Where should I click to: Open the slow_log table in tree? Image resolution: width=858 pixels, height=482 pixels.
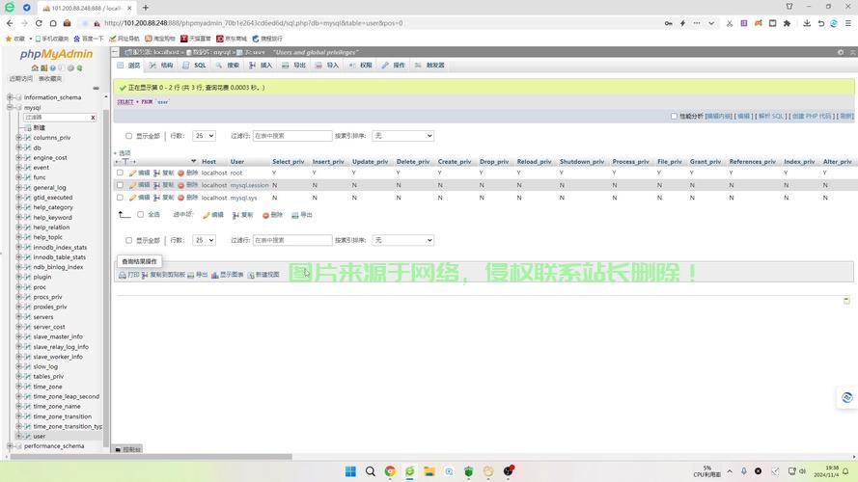pos(45,366)
